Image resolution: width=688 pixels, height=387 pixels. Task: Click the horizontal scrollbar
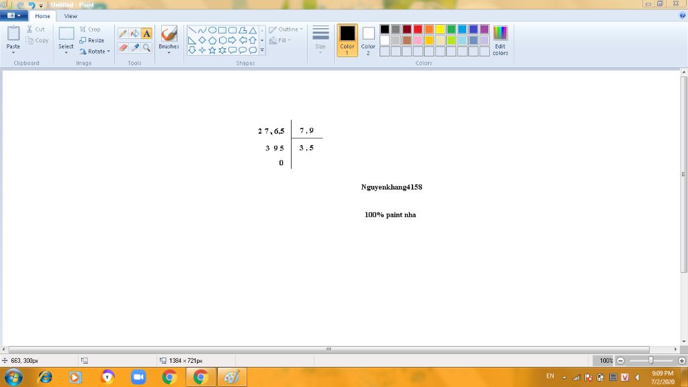pos(329,349)
